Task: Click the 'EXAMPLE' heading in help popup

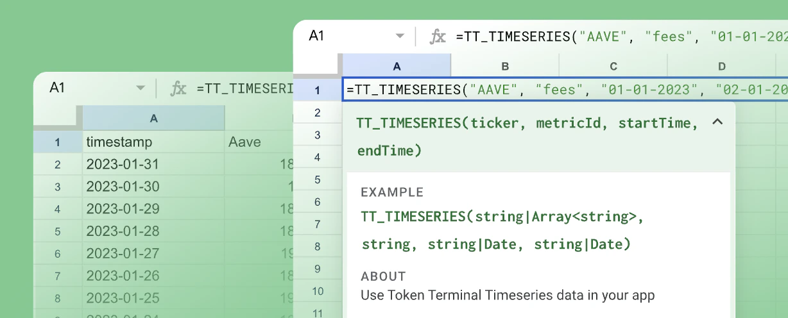Action: click(x=392, y=192)
